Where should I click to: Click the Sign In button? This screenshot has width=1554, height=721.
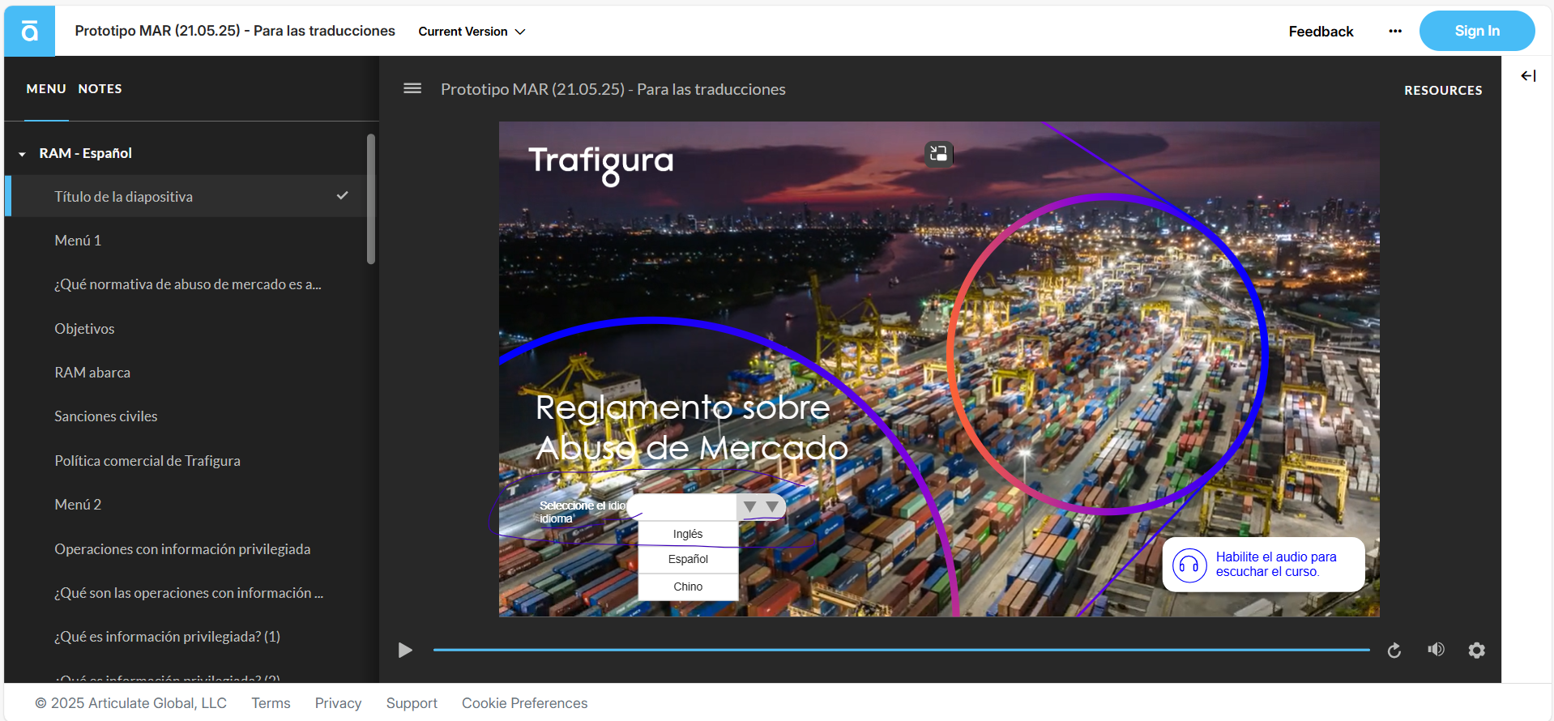coord(1476,31)
